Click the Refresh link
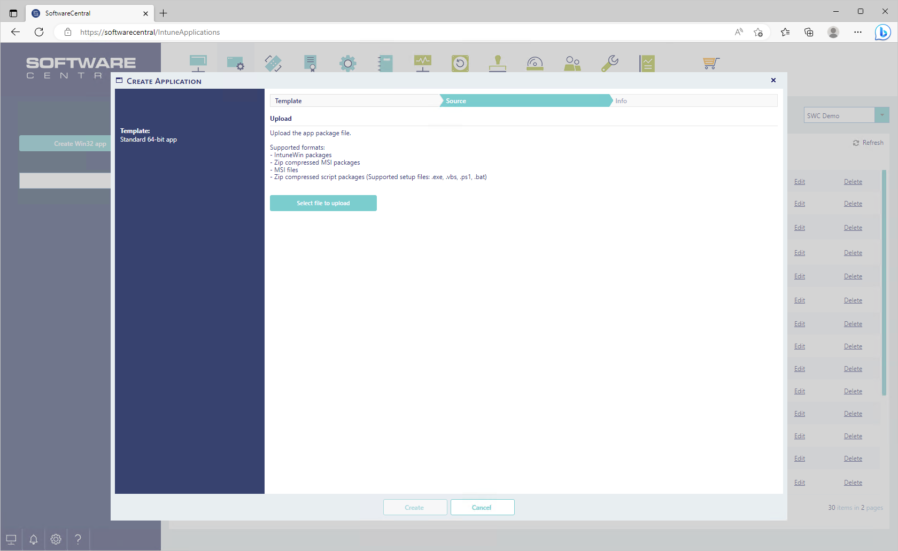 tap(868, 143)
